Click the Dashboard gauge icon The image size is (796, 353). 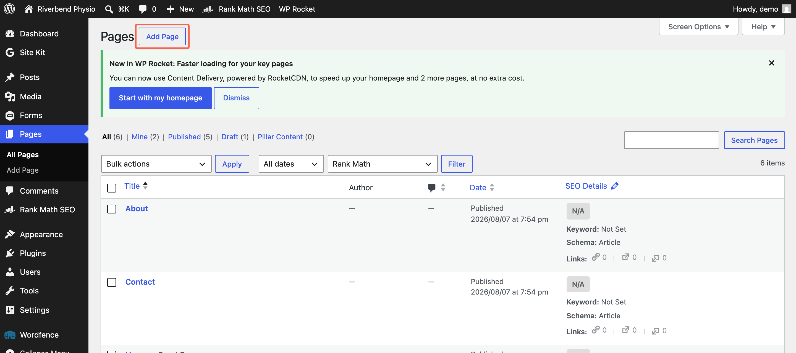(10, 33)
